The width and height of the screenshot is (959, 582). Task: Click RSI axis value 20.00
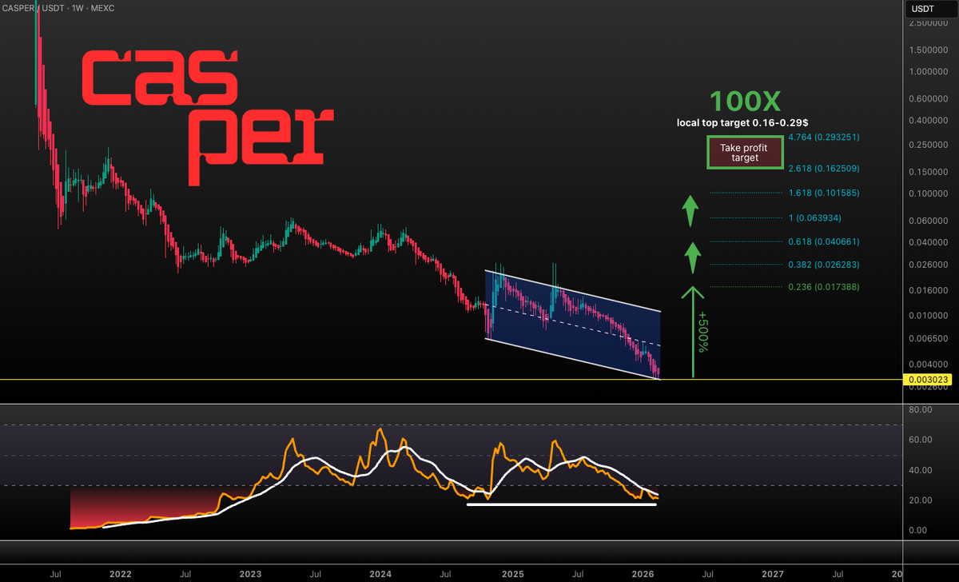click(921, 500)
